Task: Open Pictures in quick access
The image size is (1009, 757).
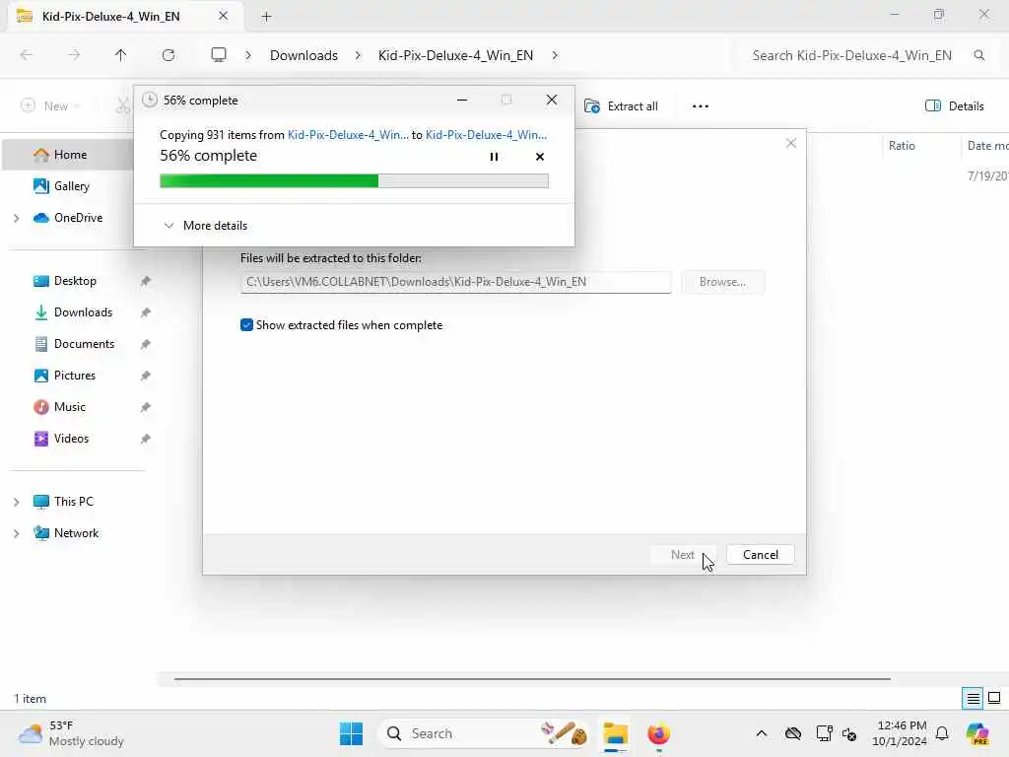Action: tap(74, 376)
